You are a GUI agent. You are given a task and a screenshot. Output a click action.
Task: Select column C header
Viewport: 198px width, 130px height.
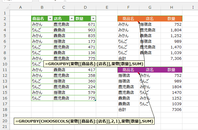pos(64,7)
